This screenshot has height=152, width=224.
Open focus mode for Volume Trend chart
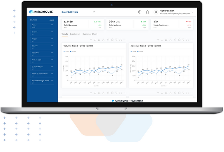[x=120, y=40]
